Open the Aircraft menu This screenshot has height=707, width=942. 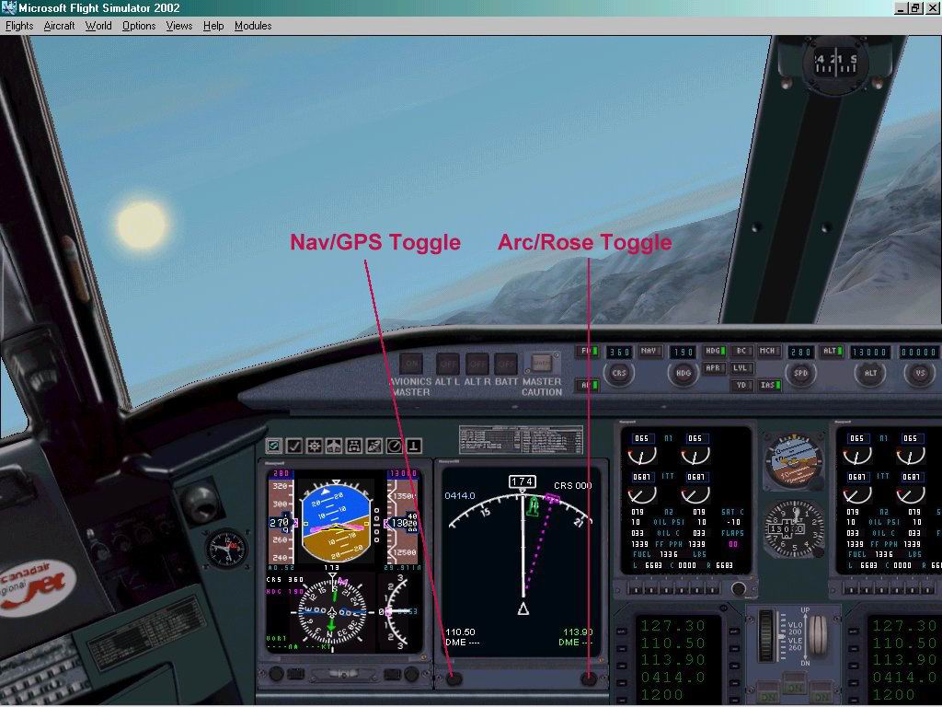(60, 26)
